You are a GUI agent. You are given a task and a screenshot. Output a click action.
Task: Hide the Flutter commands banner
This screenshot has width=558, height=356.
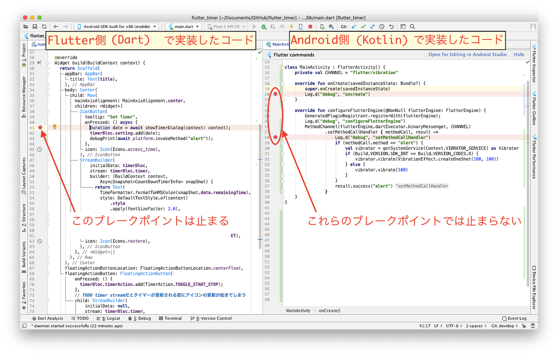coord(519,54)
